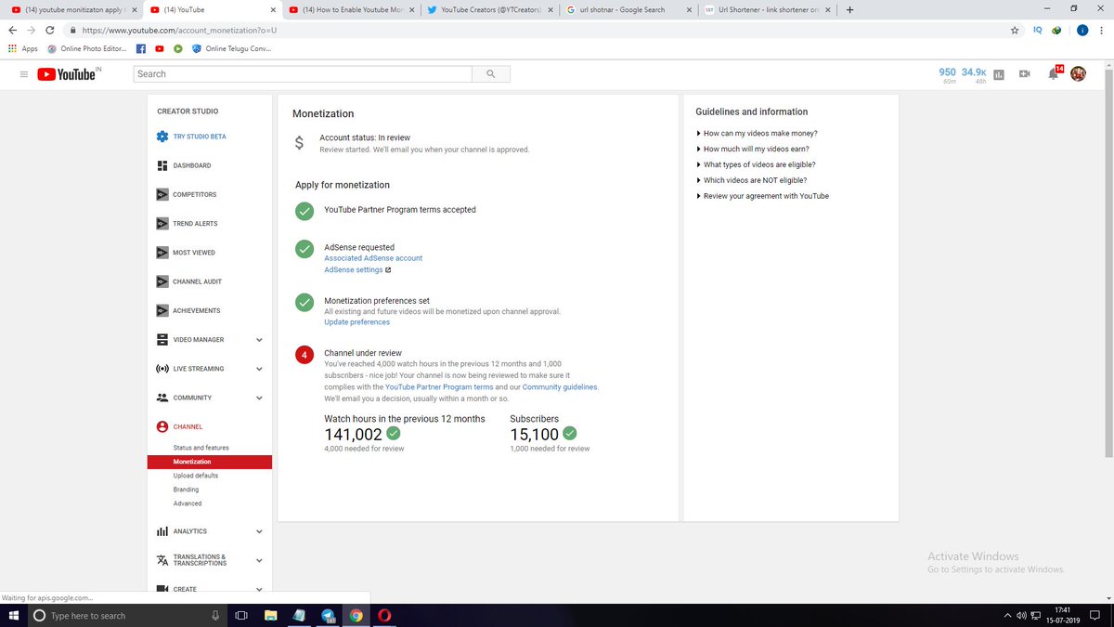Open the account avatar menu

tap(1078, 73)
